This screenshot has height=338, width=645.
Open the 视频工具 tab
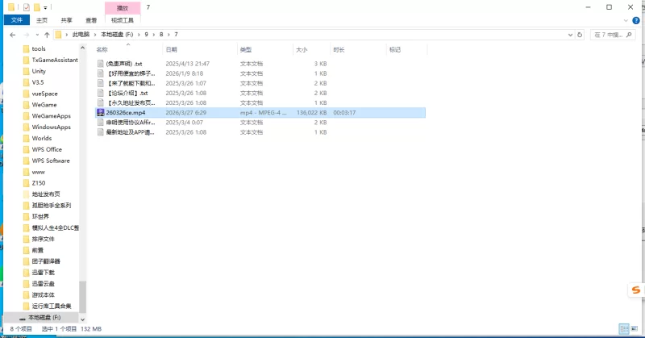click(122, 19)
